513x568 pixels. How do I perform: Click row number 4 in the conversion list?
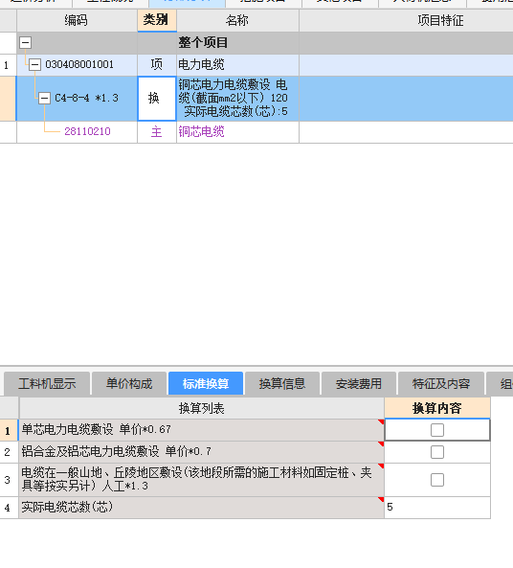[8, 508]
